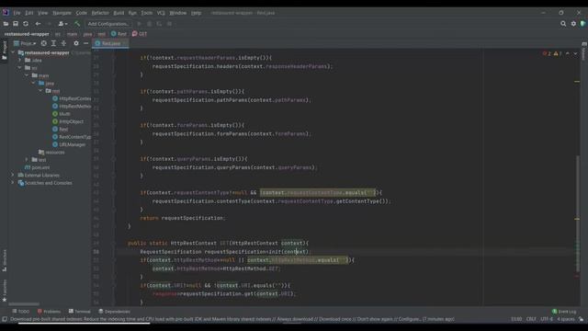This screenshot has height=331, width=588.
Task: Open the Refactor menu
Action: (100, 13)
